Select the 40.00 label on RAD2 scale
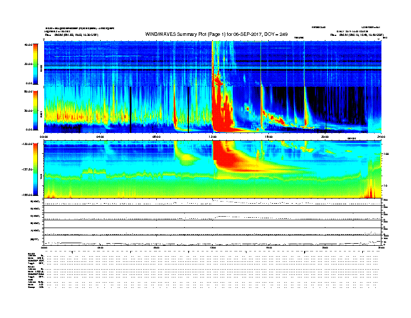The image size is (411, 318). [28, 45]
